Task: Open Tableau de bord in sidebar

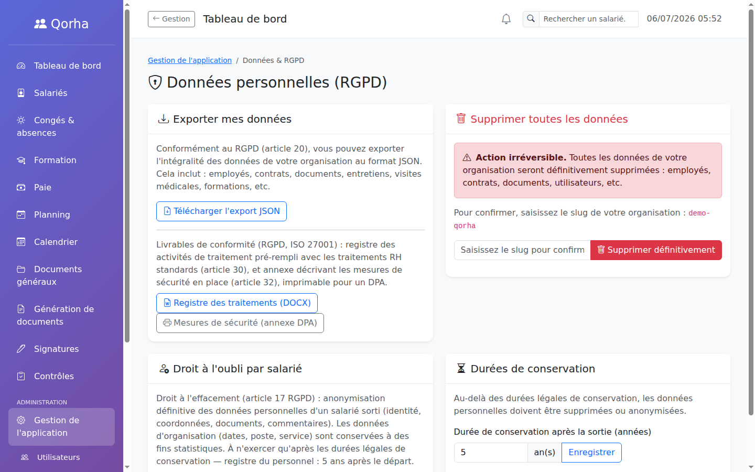Action: 61,66
